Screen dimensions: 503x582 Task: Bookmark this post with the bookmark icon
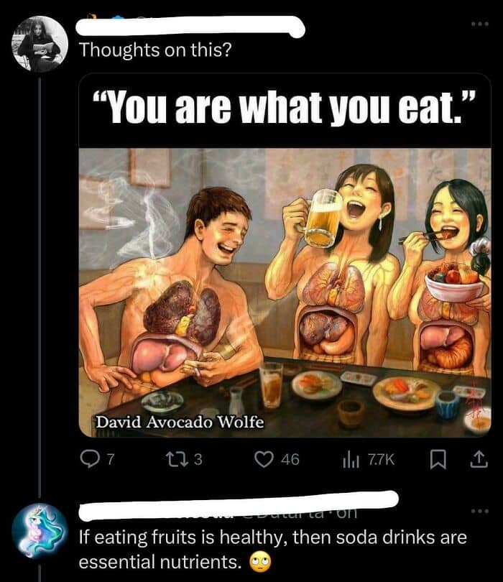coord(438,460)
